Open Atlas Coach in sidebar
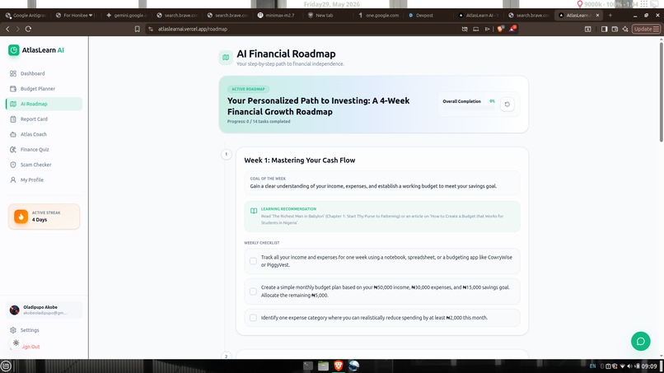Image resolution: width=664 pixels, height=373 pixels. pyautogui.click(x=44, y=135)
